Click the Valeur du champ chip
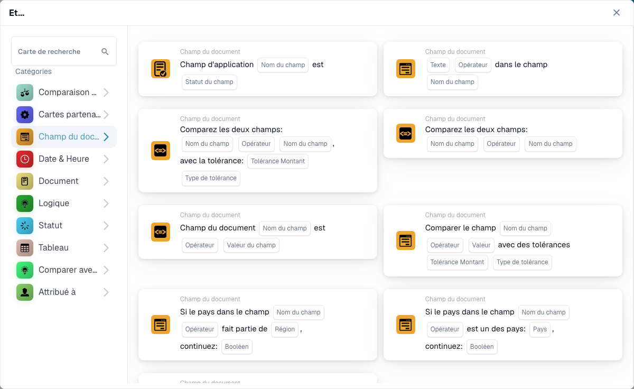The image size is (634, 389). pyautogui.click(x=251, y=245)
